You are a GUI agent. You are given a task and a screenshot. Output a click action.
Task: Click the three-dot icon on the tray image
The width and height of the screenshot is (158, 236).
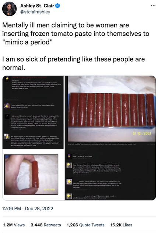point(81,77)
